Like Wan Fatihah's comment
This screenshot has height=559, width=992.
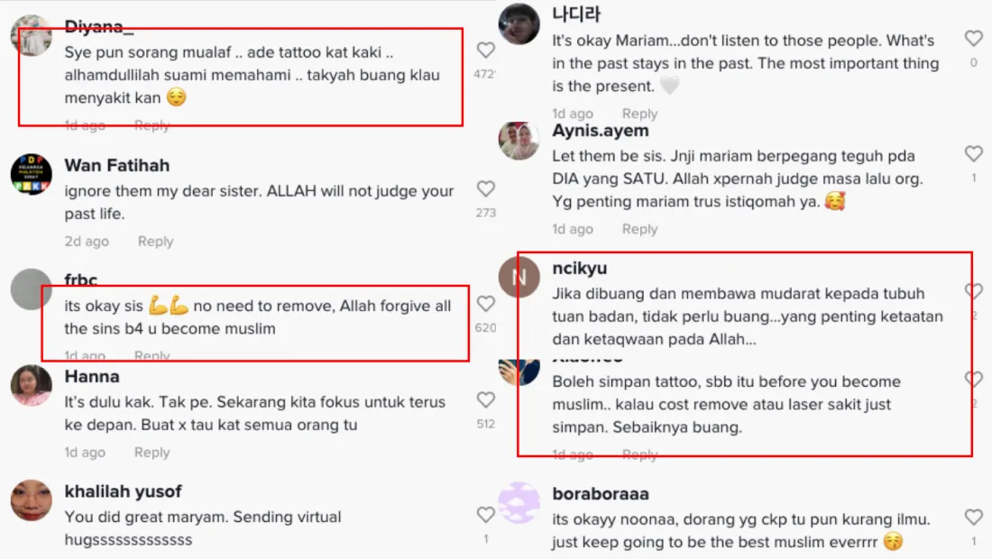pos(485,188)
